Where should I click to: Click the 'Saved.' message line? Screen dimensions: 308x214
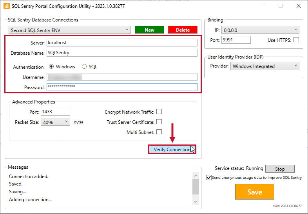pyautogui.click(x=16, y=184)
